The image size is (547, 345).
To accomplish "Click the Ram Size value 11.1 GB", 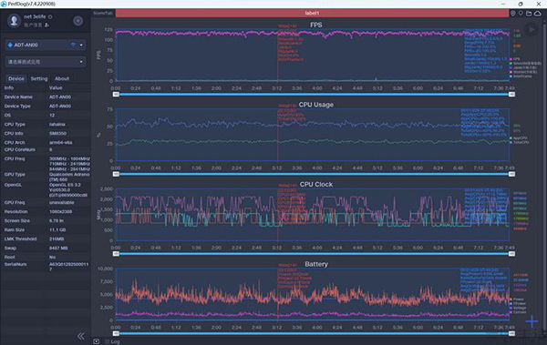I will click(57, 229).
